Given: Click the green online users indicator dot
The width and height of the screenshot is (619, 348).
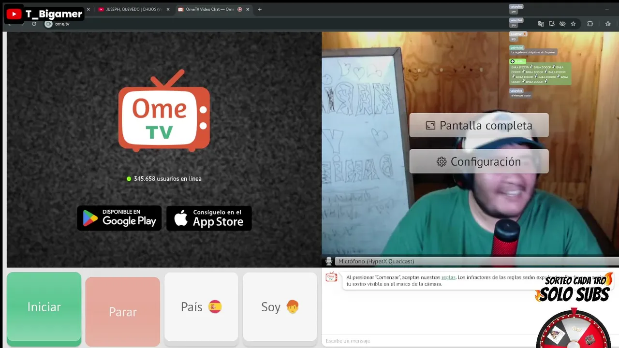Looking at the screenshot, I should 129,179.
